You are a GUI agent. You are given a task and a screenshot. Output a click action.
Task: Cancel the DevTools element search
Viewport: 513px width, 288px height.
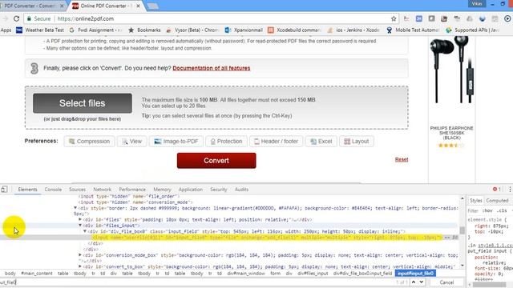coord(446,282)
